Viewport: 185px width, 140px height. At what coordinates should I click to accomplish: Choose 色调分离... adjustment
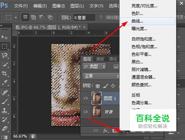(x=141, y=103)
